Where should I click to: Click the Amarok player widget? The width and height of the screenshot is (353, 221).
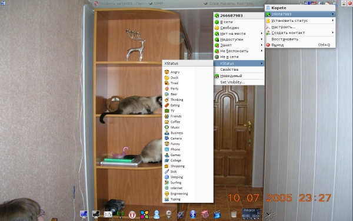point(251,214)
